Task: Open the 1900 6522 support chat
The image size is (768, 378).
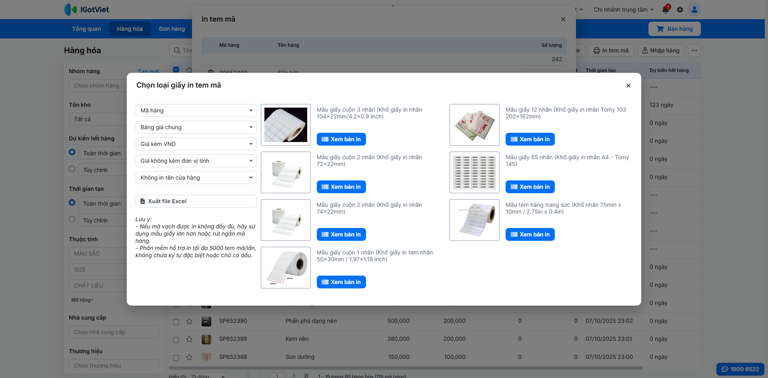Action: pos(740,369)
